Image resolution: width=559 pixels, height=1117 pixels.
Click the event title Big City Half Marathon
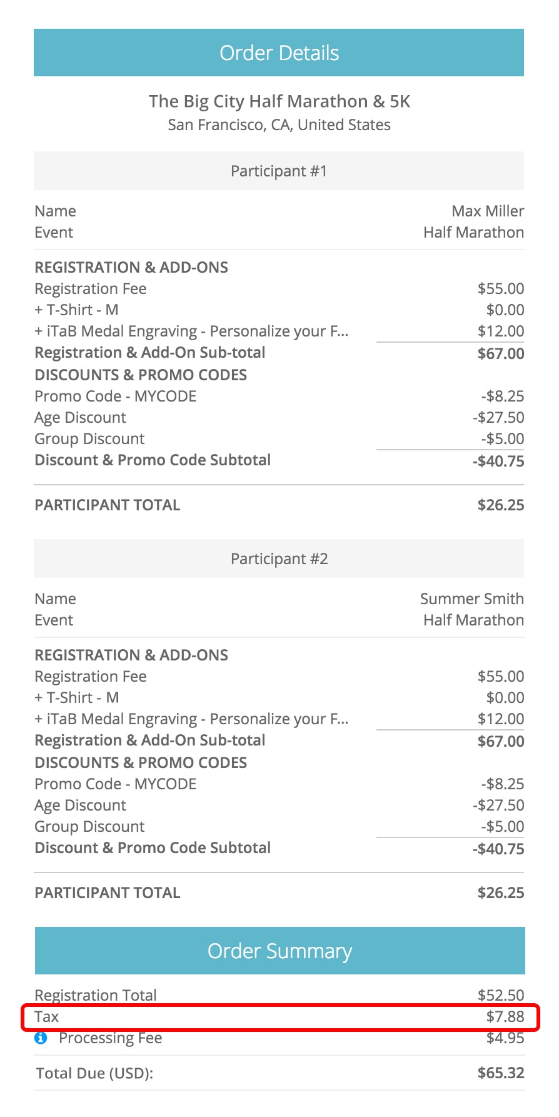[279, 101]
